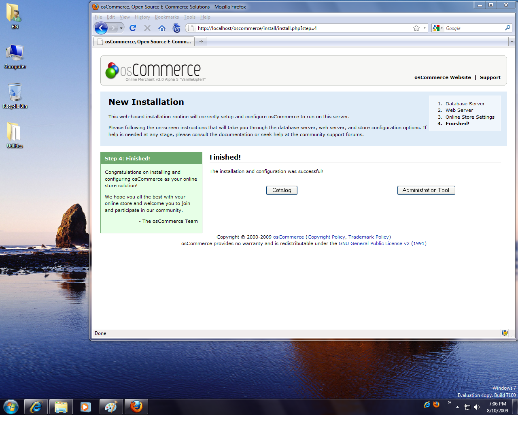Click the volume speaker tray icon

477,407
